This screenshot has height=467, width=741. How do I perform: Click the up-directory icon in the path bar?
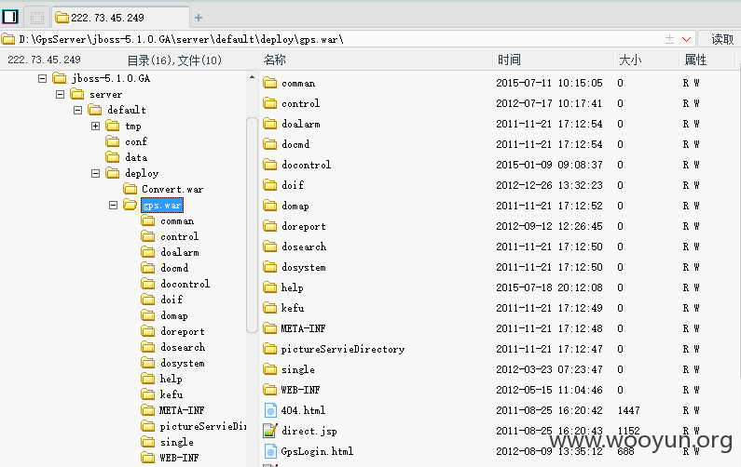[669, 39]
